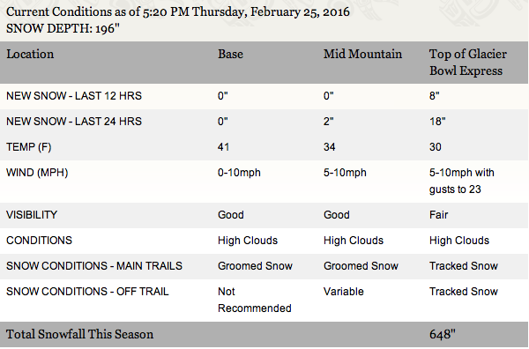The image size is (529, 349).
Task: Click the Total Snowfall This Season text
Action: 79,335
